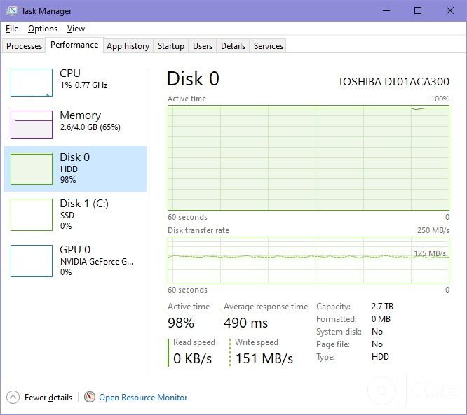The image size is (467, 415).
Task: Close the Task Manager window
Action: [450, 10]
